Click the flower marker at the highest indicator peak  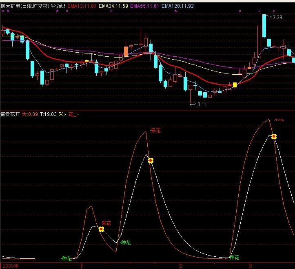(x=274, y=136)
